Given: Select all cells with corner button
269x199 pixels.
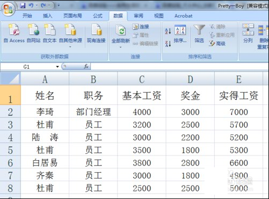Looking at the screenshot, I should point(10,79).
